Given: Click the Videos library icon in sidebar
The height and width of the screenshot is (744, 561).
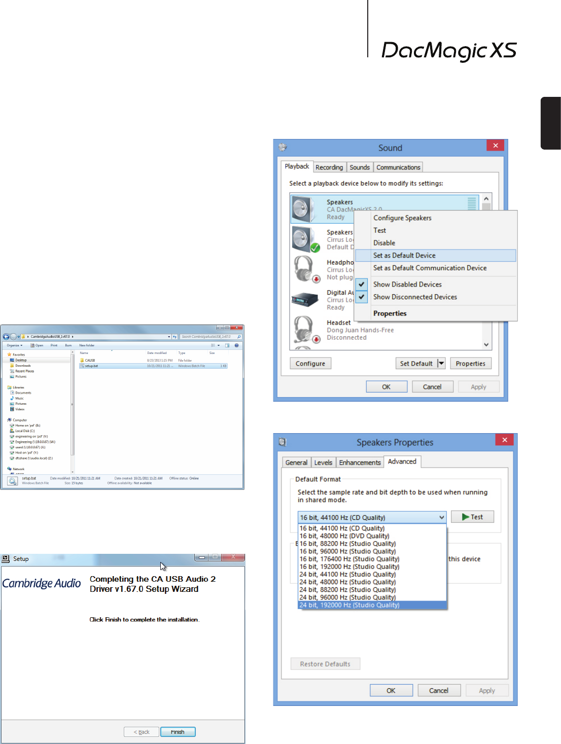Looking at the screenshot, I should (x=12, y=409).
